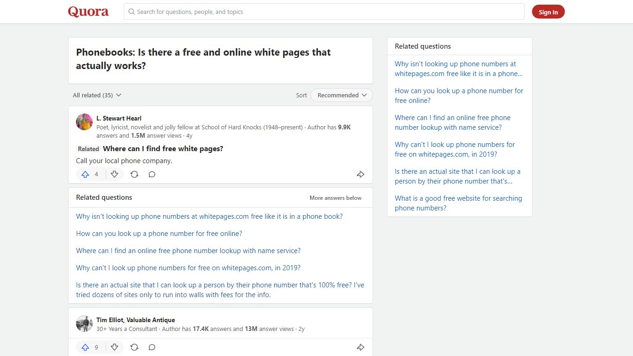Reshare Tim Elliot's answer
Screen dimensions: 633x356
[134, 347]
